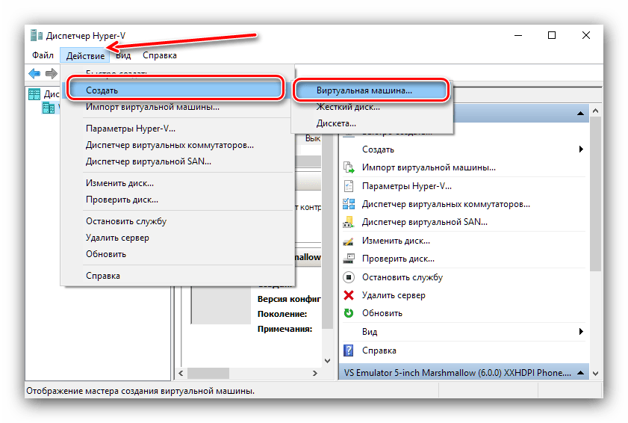Click the Inspect disk icon in Actions pane
Viewport: 628px width, 423px height.
349,259
